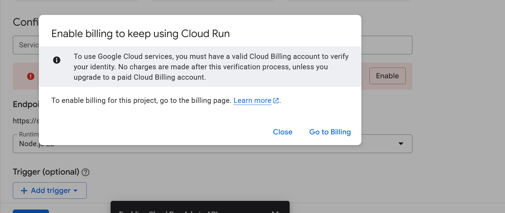
Task: Click the info icon in billing notice
Action: [x=57, y=60]
